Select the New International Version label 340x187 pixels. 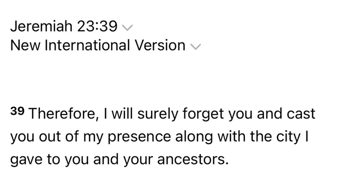point(98,45)
